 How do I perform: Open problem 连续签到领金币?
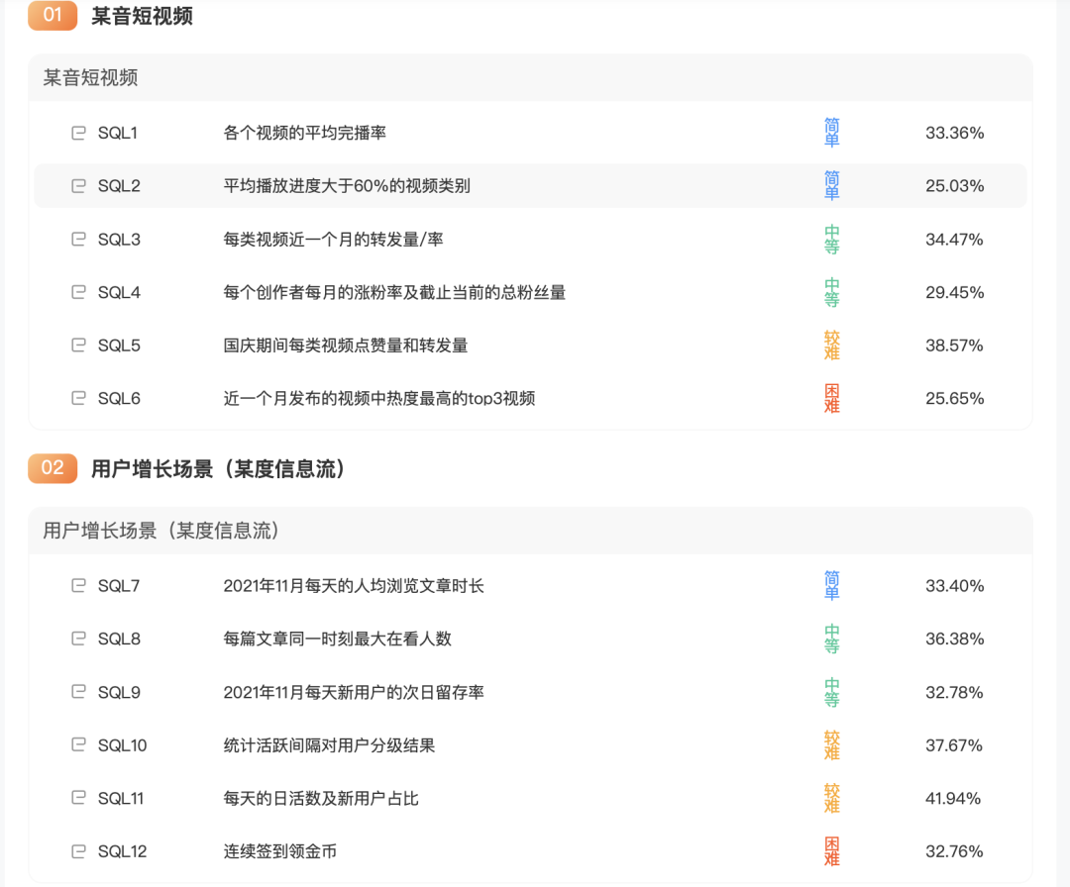[279, 850]
